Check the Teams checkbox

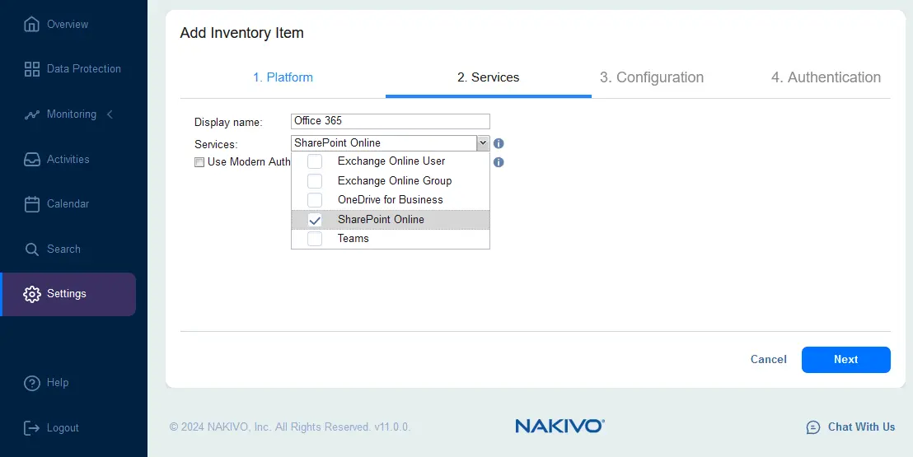[315, 239]
